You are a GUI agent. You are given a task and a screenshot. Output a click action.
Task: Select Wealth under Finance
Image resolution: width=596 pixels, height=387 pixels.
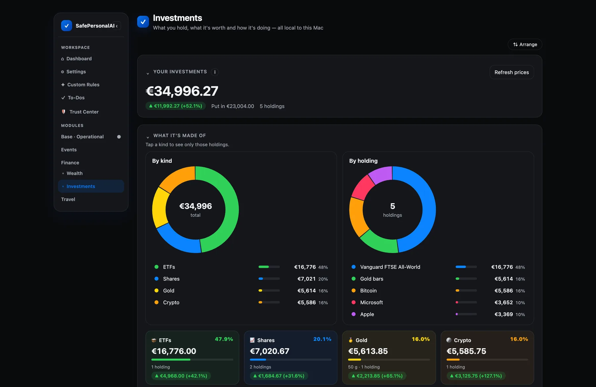tap(91, 173)
